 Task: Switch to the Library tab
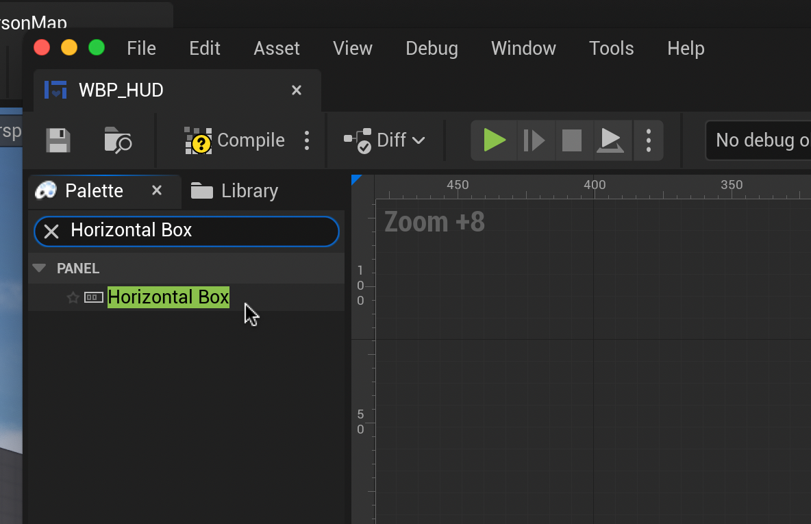(235, 191)
